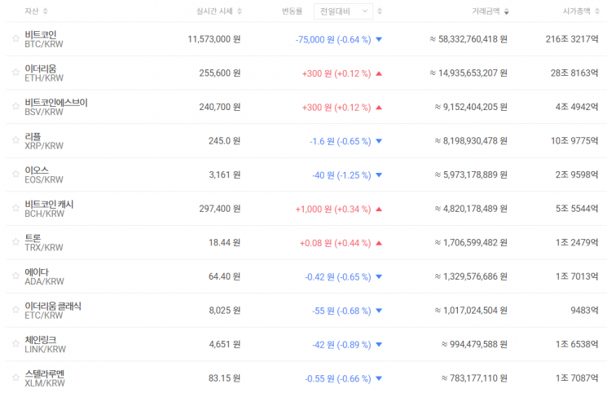Click the market cap 9483억

pos(584,311)
